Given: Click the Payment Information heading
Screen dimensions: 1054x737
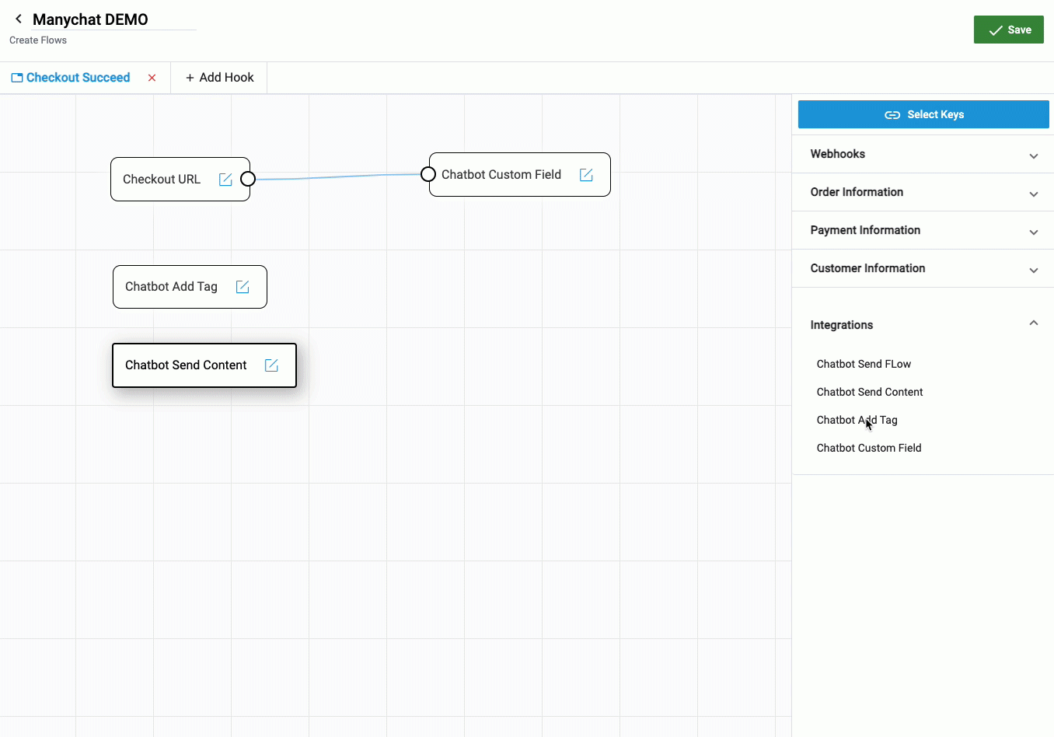Looking at the screenshot, I should [865, 230].
